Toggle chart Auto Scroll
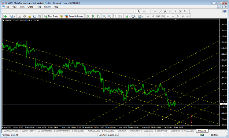Viewport: 229px width, 138px height. (x=115, y=16)
